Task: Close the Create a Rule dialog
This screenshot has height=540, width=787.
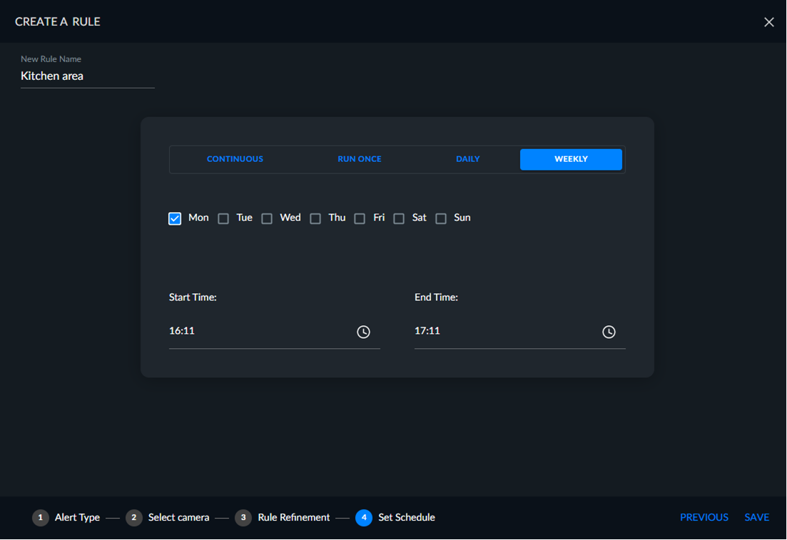Action: click(x=769, y=22)
